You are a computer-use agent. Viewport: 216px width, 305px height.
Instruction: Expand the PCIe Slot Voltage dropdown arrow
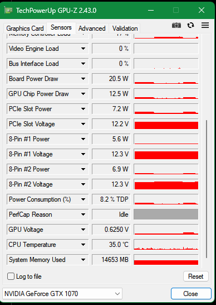click(x=83, y=124)
